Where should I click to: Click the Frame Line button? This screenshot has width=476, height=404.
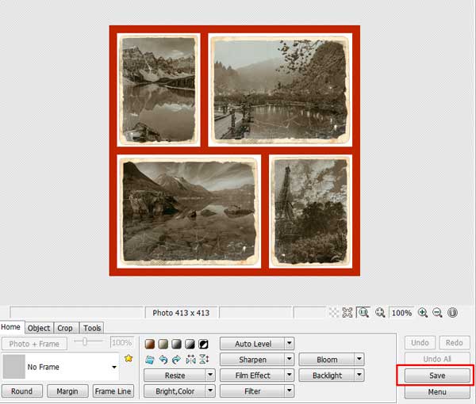[113, 391]
